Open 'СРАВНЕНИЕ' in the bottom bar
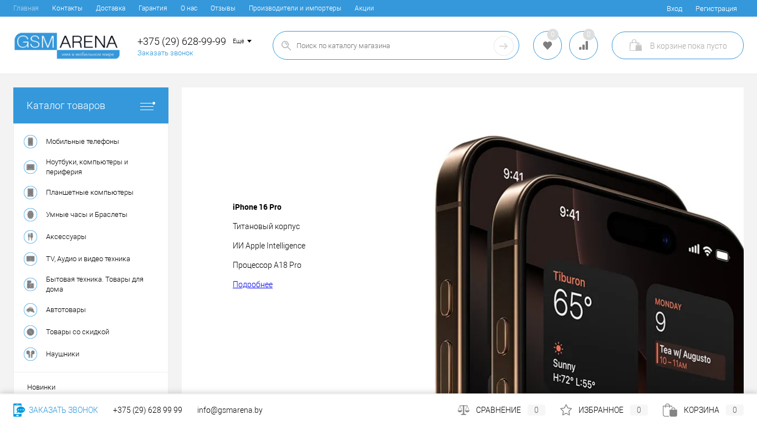This screenshot has height=425, width=757. [498, 410]
